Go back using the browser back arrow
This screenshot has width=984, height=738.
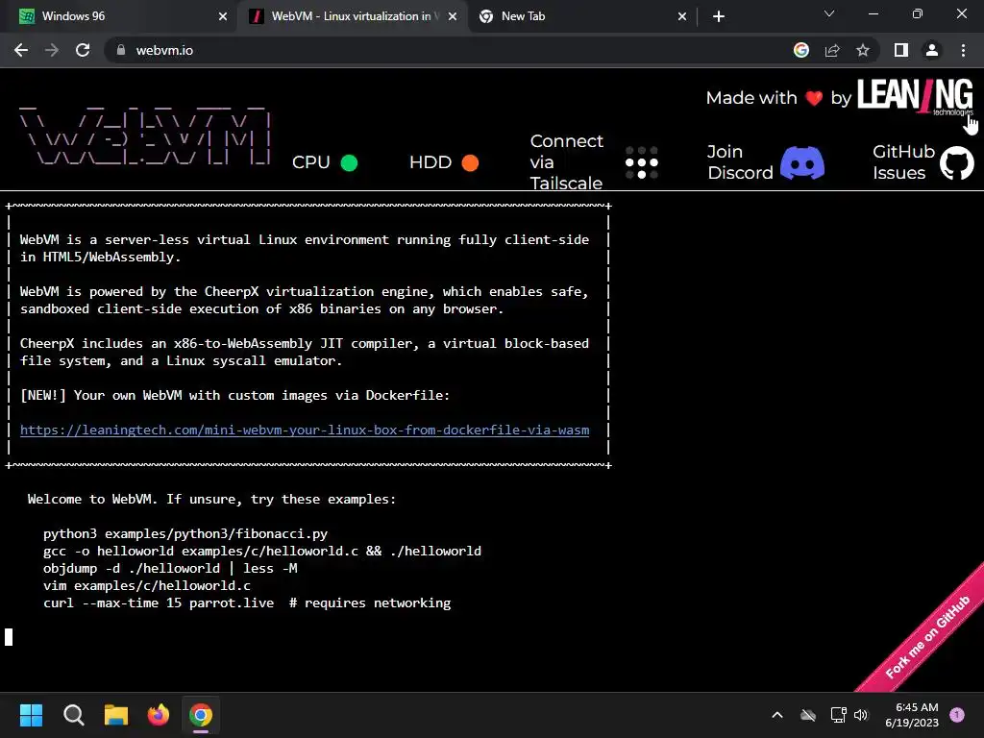point(21,50)
